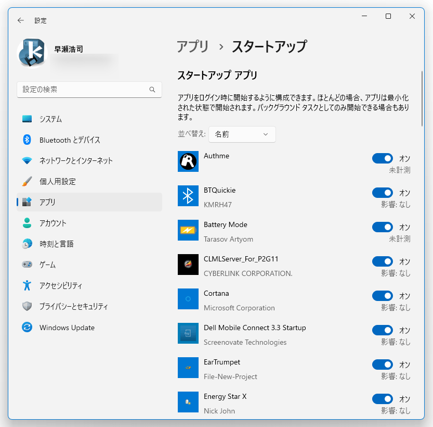Click the user profile avatar
This screenshot has height=427, width=433.
coord(32,53)
